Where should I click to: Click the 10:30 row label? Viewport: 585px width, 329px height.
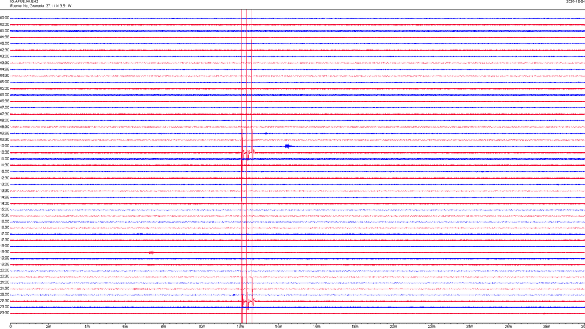4,152
